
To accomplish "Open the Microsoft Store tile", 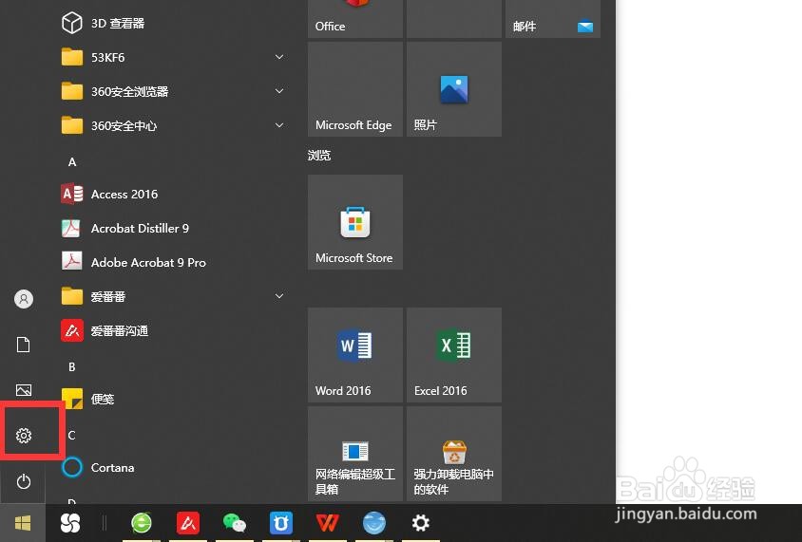I will (x=355, y=222).
